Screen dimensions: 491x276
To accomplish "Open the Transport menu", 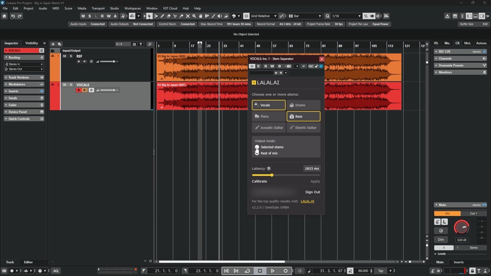I will pyautogui.click(x=98, y=8).
